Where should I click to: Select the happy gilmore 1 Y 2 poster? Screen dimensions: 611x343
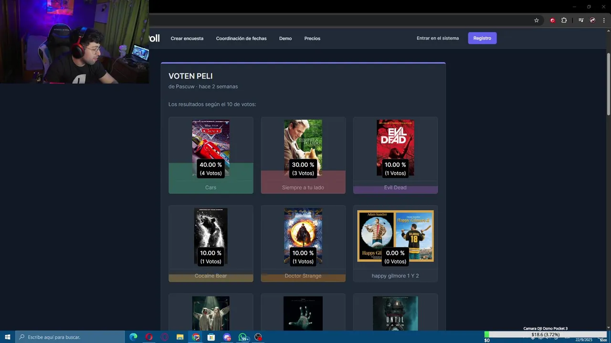click(395, 236)
